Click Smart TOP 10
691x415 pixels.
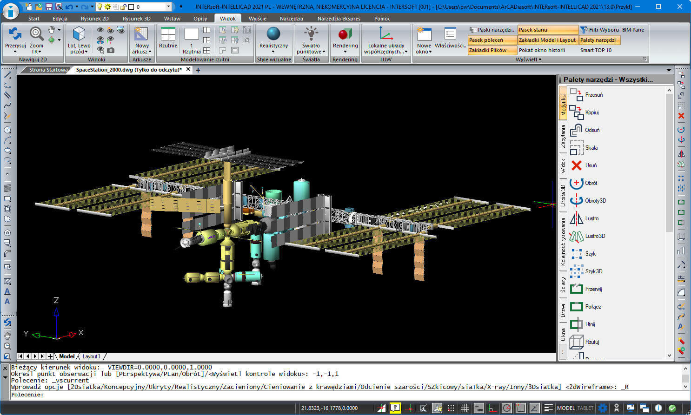[x=596, y=50]
